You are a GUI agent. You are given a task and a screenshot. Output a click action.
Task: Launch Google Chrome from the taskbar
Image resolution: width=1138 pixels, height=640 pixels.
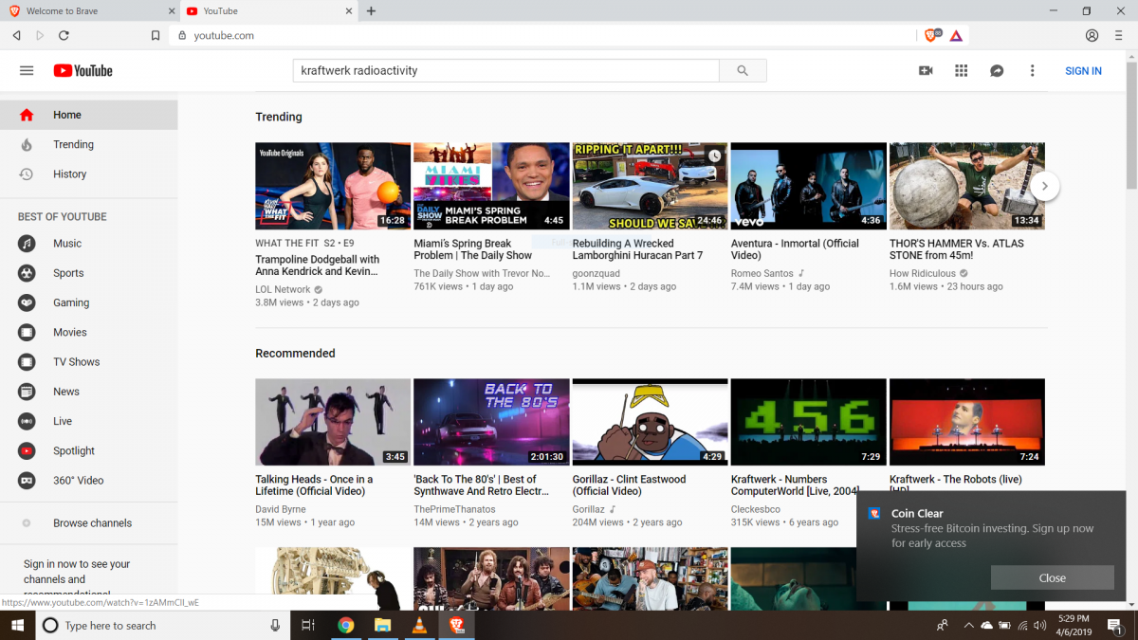click(346, 625)
